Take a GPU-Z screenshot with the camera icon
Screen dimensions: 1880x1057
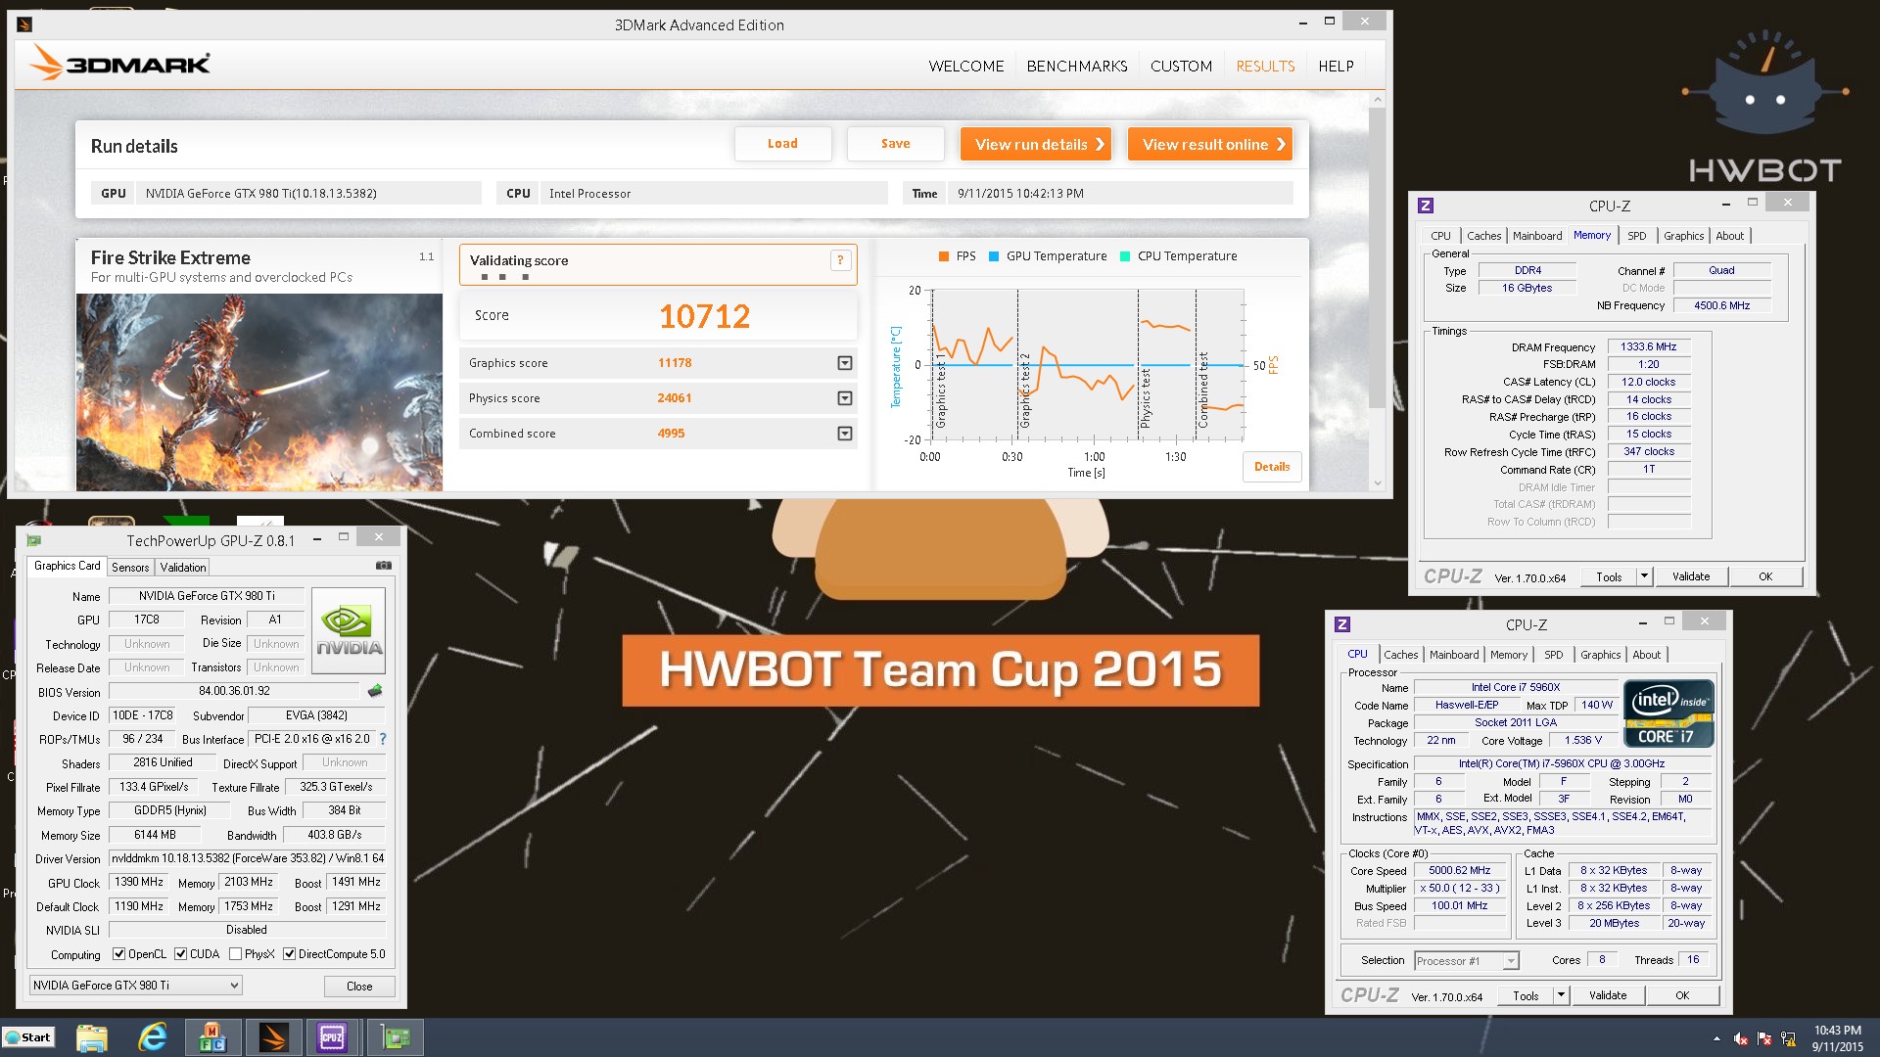384,566
